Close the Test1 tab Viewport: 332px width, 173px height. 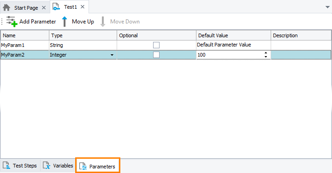[x=83, y=7]
